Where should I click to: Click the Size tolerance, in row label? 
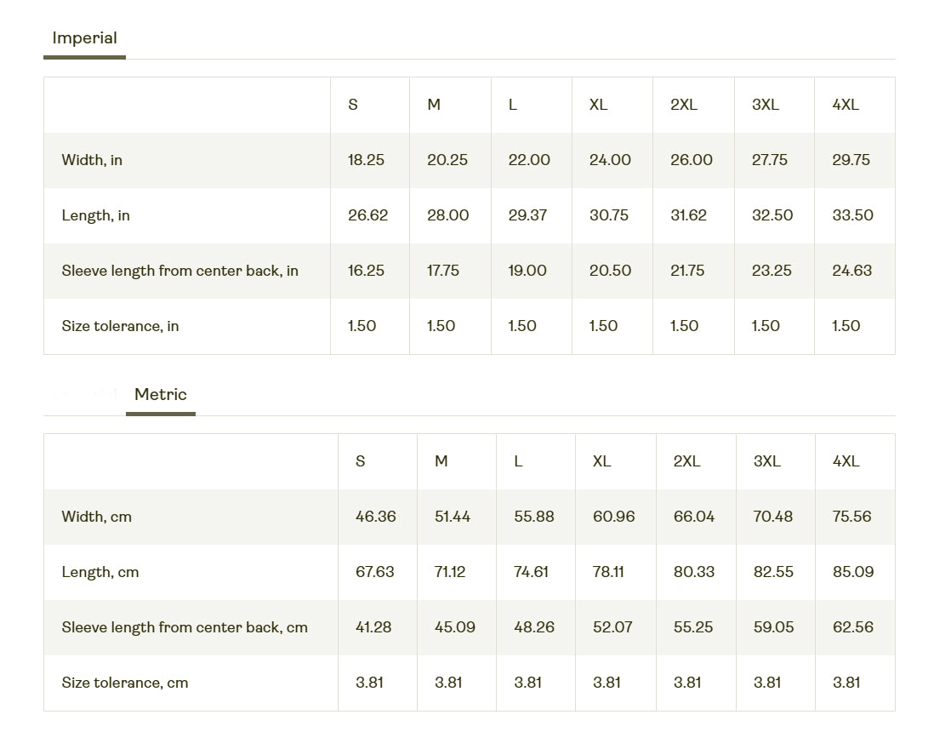tap(120, 327)
